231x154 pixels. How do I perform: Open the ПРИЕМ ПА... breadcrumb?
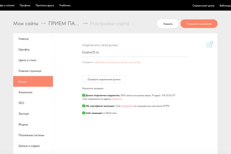click(64, 23)
